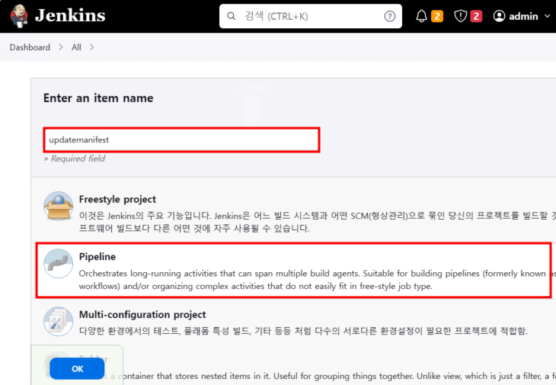Click the search magnifier icon
The width and height of the screenshot is (556, 385).
click(x=232, y=16)
